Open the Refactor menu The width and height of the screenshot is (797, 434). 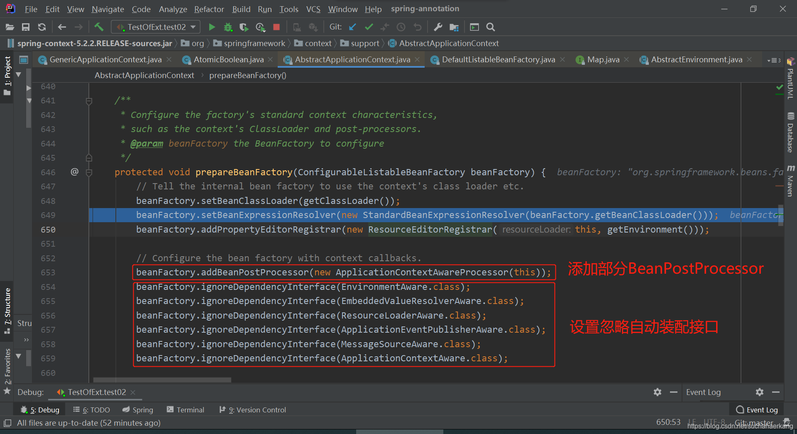209,9
